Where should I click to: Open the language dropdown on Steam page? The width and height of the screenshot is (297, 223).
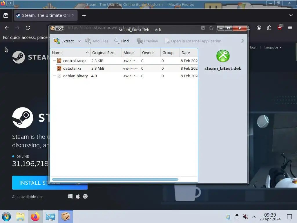point(273,47)
